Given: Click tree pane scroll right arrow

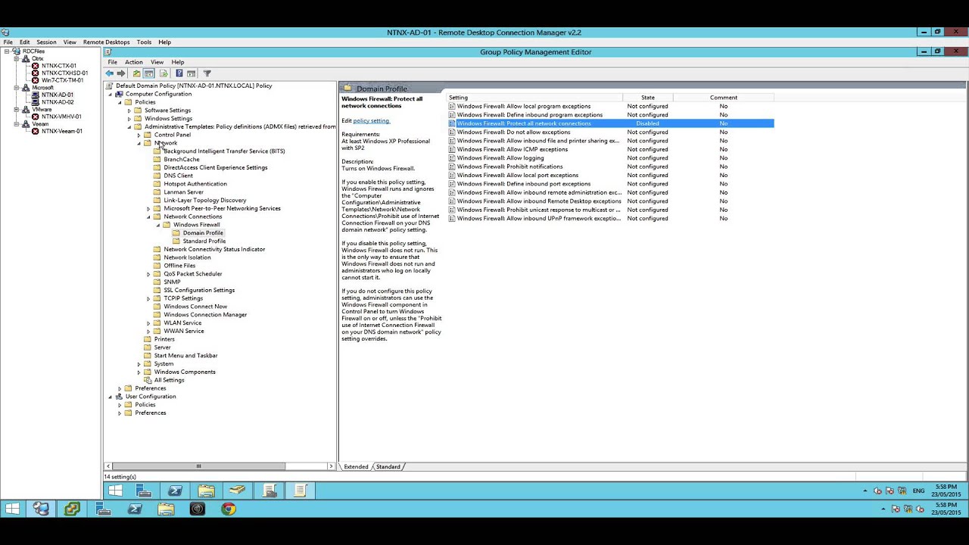Looking at the screenshot, I should [x=331, y=466].
